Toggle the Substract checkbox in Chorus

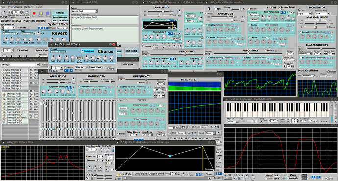(83, 51)
